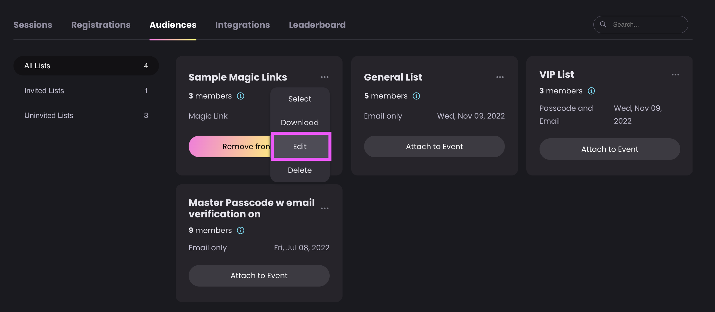
Task: Click into the Search field
Action: (641, 25)
